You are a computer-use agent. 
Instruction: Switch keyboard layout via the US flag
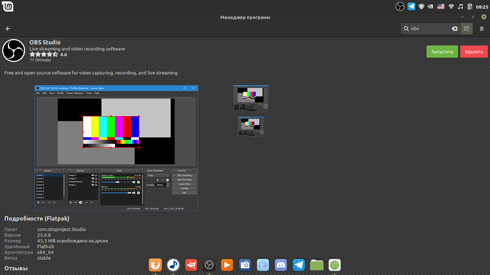click(x=440, y=6)
